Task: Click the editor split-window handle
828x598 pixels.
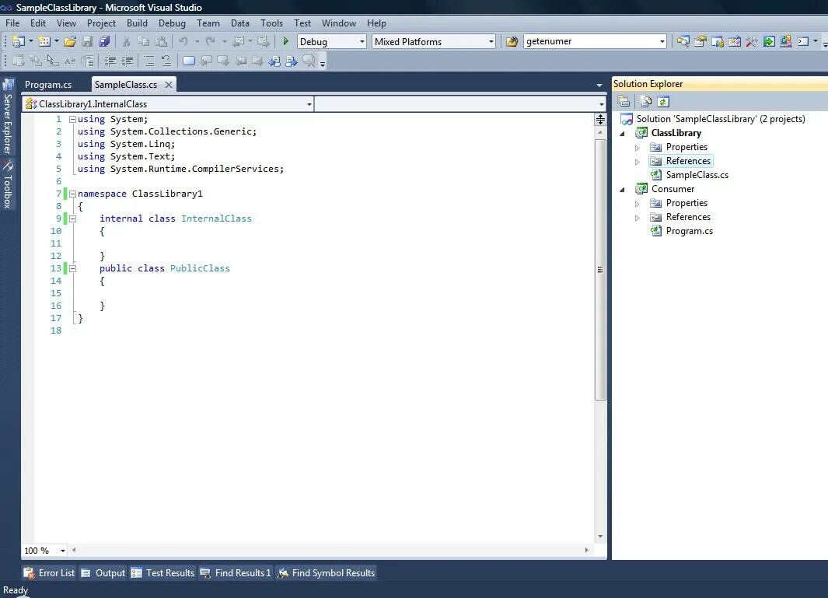Action: click(x=600, y=120)
